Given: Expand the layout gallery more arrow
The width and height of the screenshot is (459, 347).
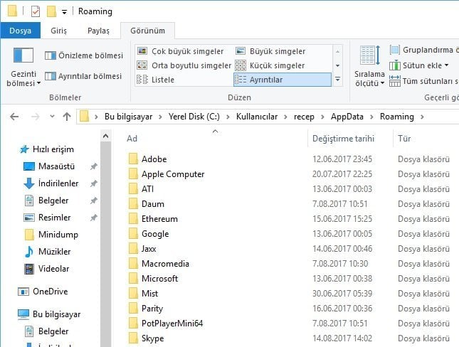Looking at the screenshot, I should tap(337, 80).
